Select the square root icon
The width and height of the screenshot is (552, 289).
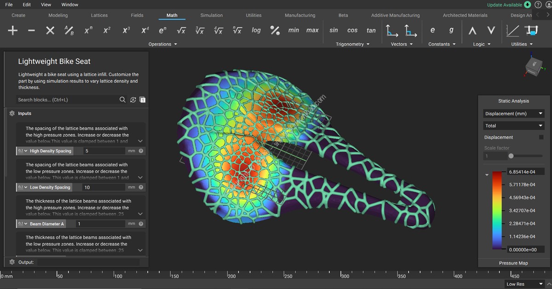(x=181, y=30)
